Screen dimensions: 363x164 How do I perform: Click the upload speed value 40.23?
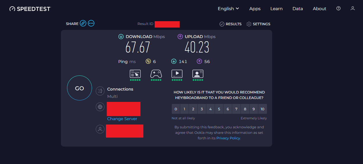[x=197, y=48]
